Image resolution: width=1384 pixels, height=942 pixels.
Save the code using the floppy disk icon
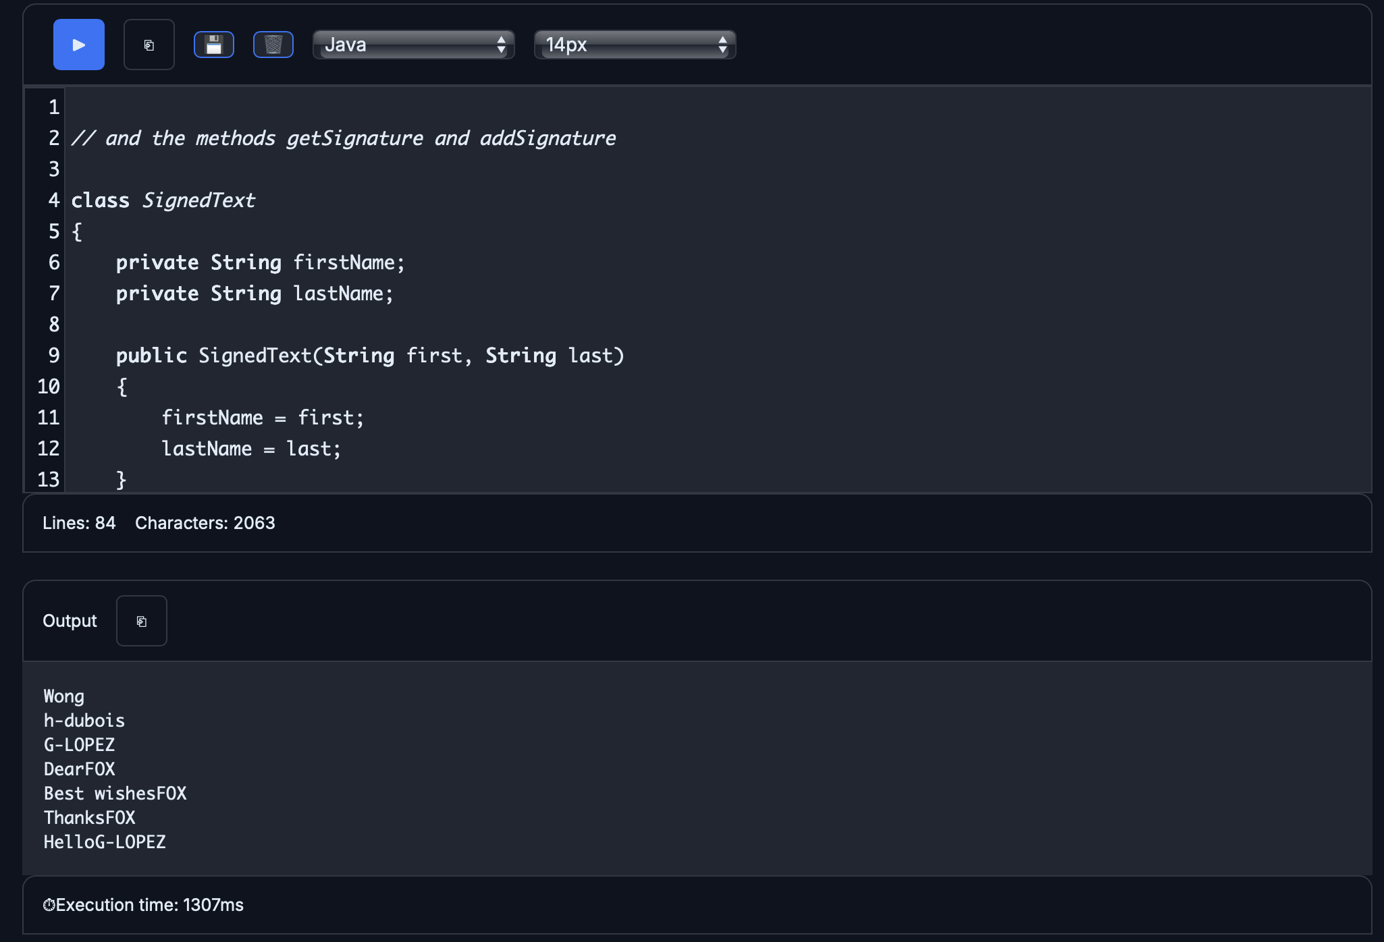214,45
